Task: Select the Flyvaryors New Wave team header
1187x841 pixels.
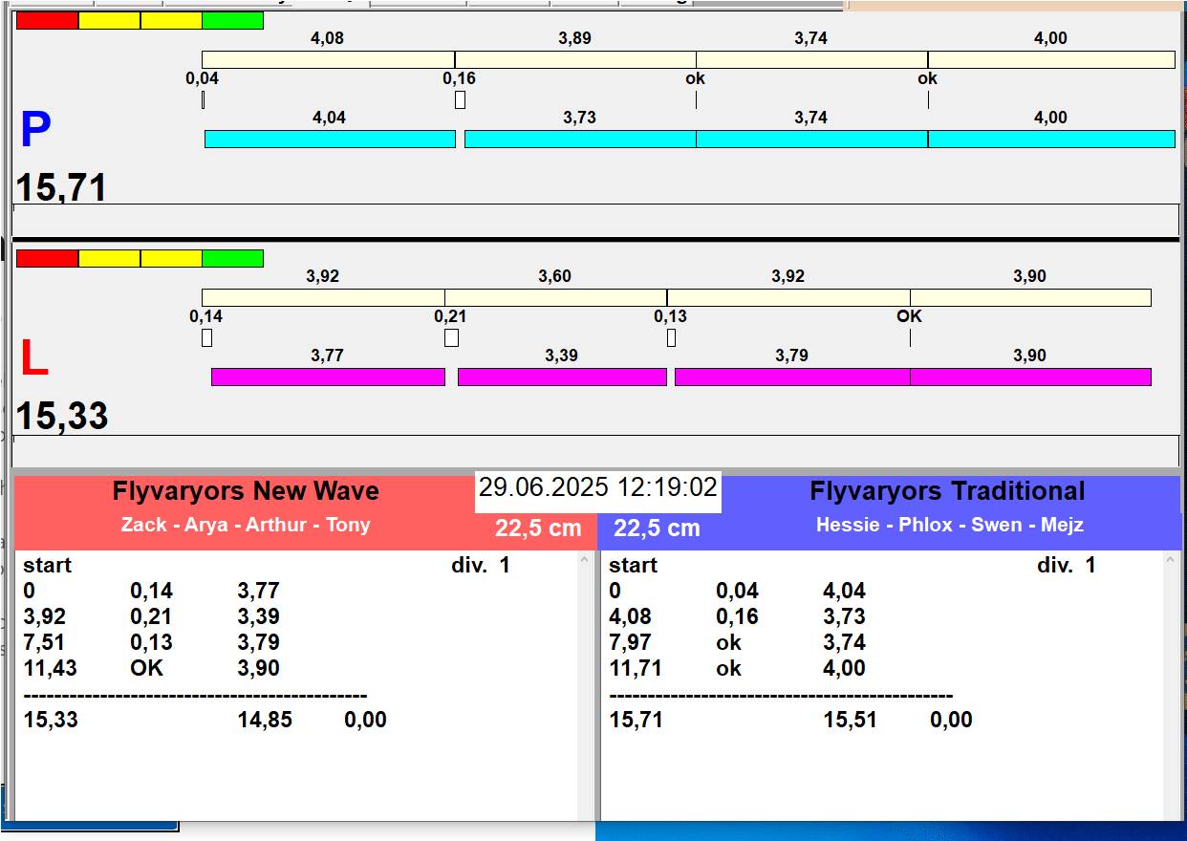Action: [x=246, y=491]
